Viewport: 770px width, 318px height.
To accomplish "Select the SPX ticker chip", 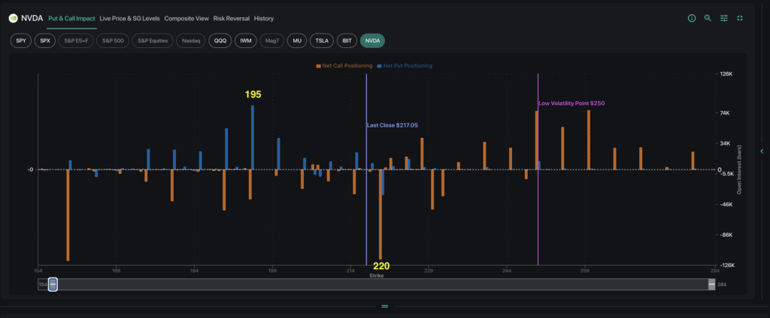I will pyautogui.click(x=45, y=40).
